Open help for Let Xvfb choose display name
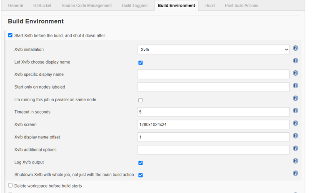This screenshot has height=193, width=320. pos(295,61)
